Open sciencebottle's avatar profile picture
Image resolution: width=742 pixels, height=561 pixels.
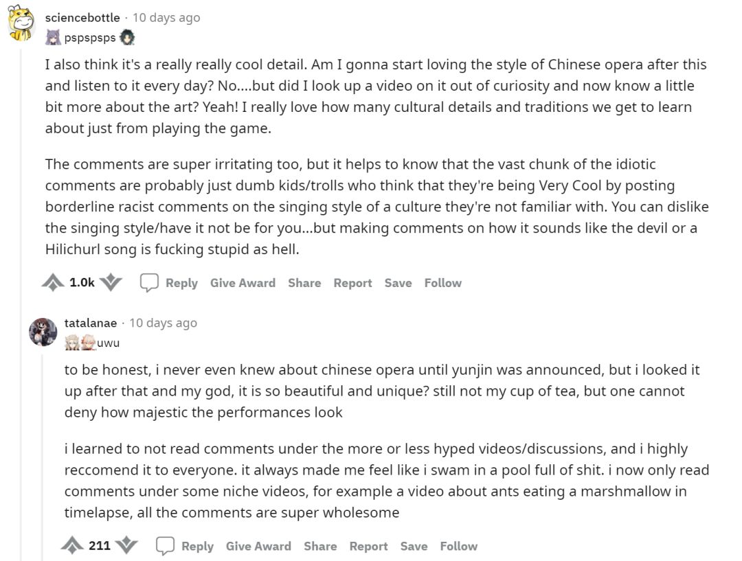pos(22,23)
